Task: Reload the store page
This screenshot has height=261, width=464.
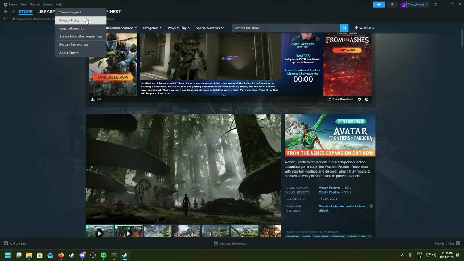Action: coord(5,18)
